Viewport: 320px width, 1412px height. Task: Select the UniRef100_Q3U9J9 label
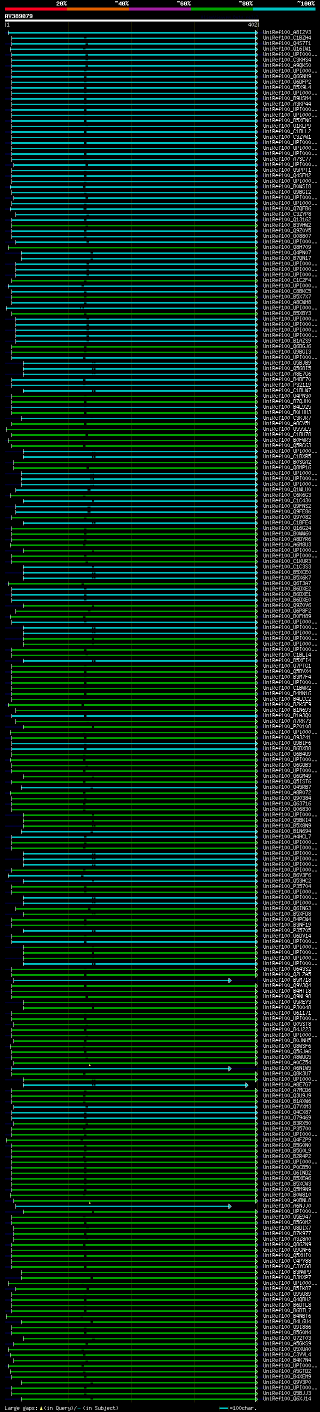pos(286,1096)
